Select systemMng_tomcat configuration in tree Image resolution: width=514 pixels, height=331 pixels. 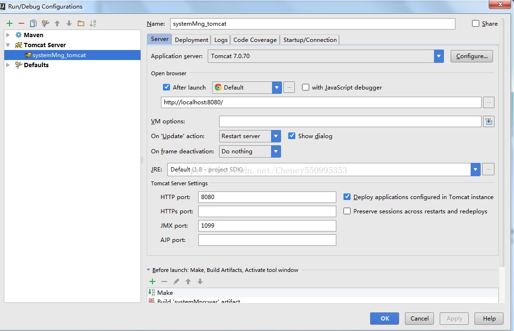[72, 55]
